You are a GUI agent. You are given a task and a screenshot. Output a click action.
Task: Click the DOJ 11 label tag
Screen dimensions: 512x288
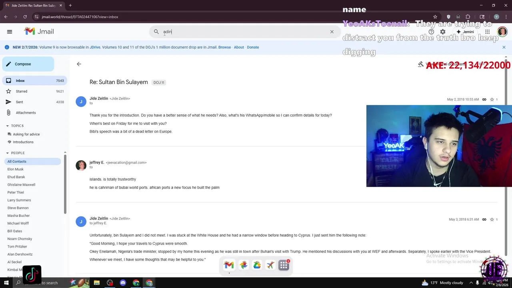[x=159, y=82]
